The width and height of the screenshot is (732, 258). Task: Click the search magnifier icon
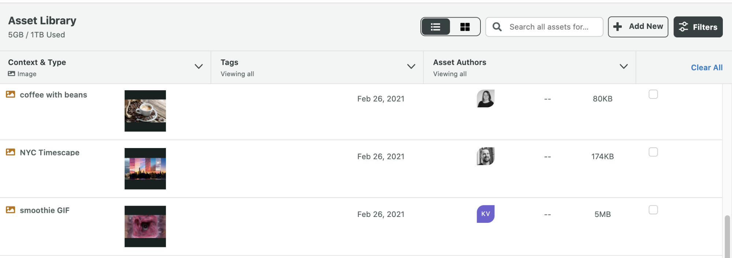click(497, 27)
